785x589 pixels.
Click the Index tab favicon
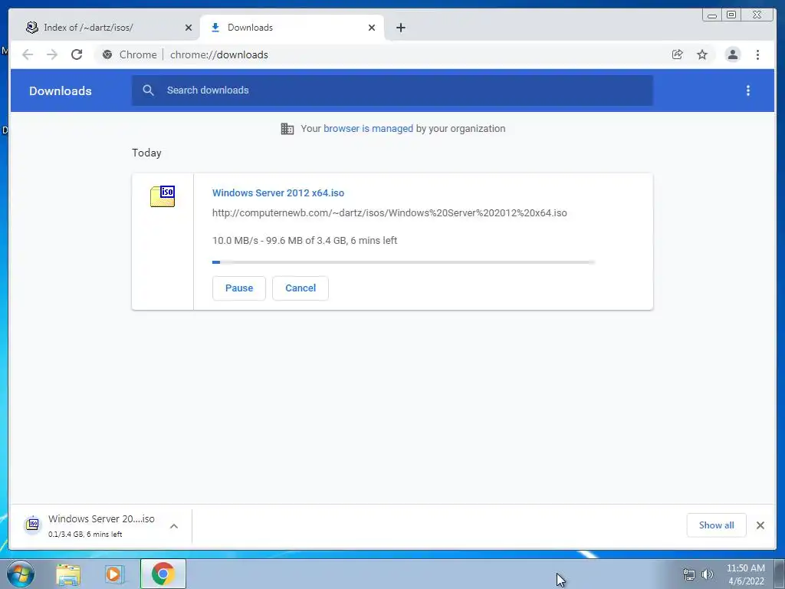coord(32,28)
